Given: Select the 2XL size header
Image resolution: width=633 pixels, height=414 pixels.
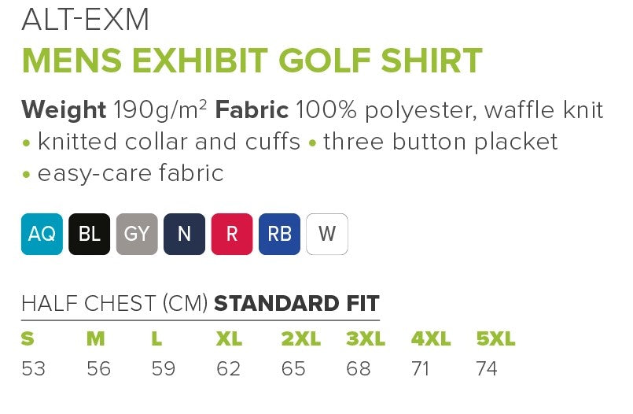Looking at the screenshot, I should (x=301, y=339).
